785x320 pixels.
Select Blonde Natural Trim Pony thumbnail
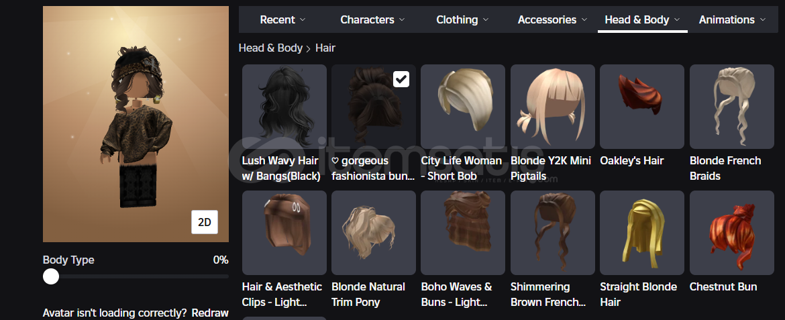pos(374,233)
